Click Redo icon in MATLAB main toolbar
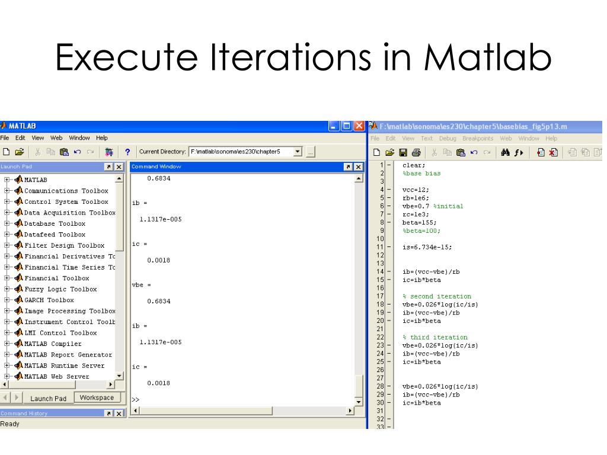Image resolution: width=607 pixels, height=455 pixels. click(91, 152)
